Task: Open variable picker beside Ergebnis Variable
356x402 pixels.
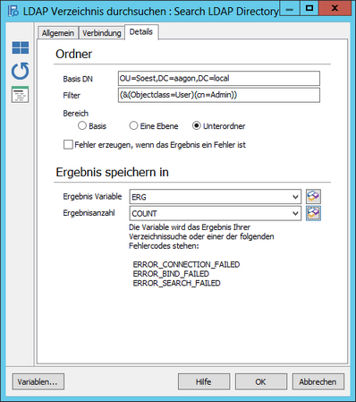Action: click(313, 197)
